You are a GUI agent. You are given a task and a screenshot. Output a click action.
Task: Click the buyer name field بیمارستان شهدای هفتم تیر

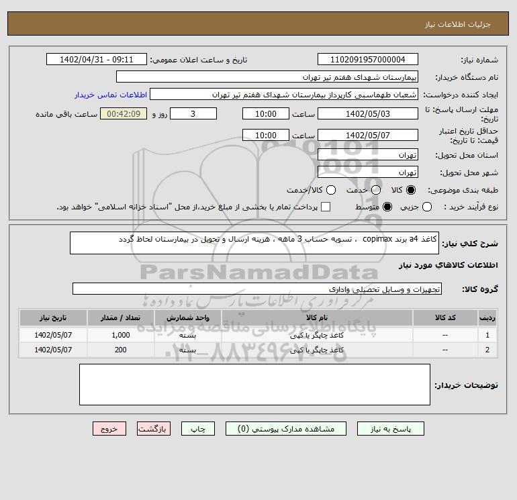(x=267, y=77)
